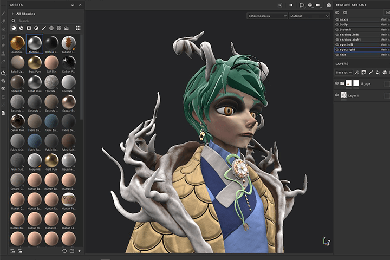Hide Layer 1 in Layers panel
390x260 pixels.
(x=337, y=95)
